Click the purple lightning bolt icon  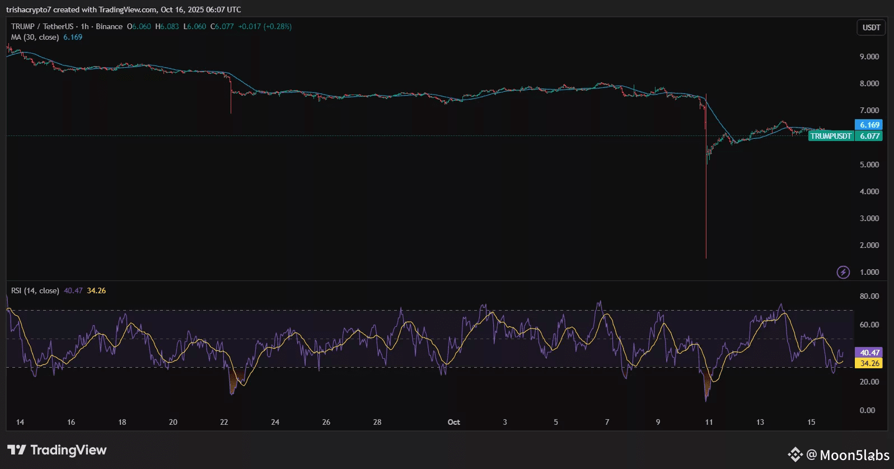click(x=842, y=272)
